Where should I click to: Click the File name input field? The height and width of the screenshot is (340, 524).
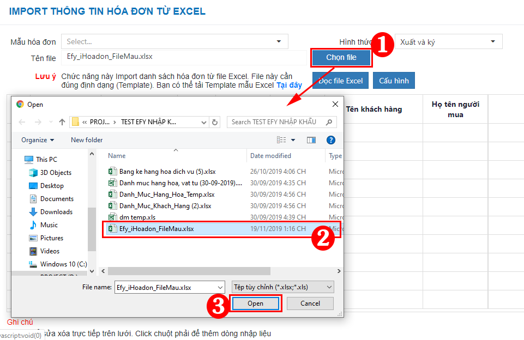170,287
